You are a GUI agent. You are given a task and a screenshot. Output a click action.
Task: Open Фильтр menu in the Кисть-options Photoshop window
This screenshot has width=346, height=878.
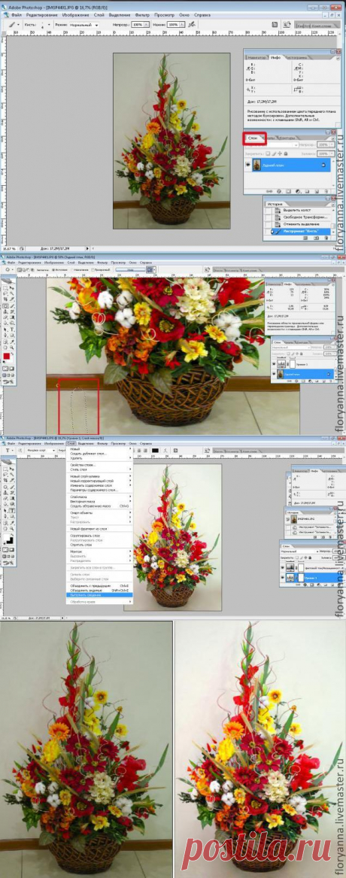[142, 14]
